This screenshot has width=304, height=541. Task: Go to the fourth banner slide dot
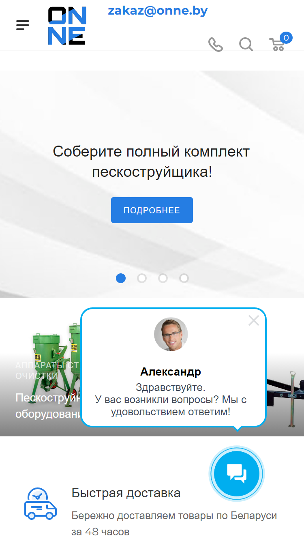click(184, 278)
